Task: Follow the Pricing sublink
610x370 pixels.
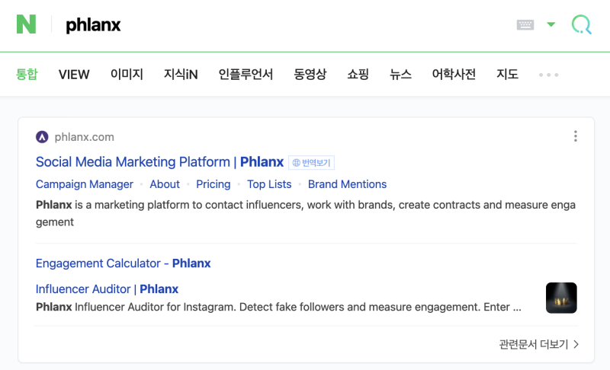Action: click(213, 184)
